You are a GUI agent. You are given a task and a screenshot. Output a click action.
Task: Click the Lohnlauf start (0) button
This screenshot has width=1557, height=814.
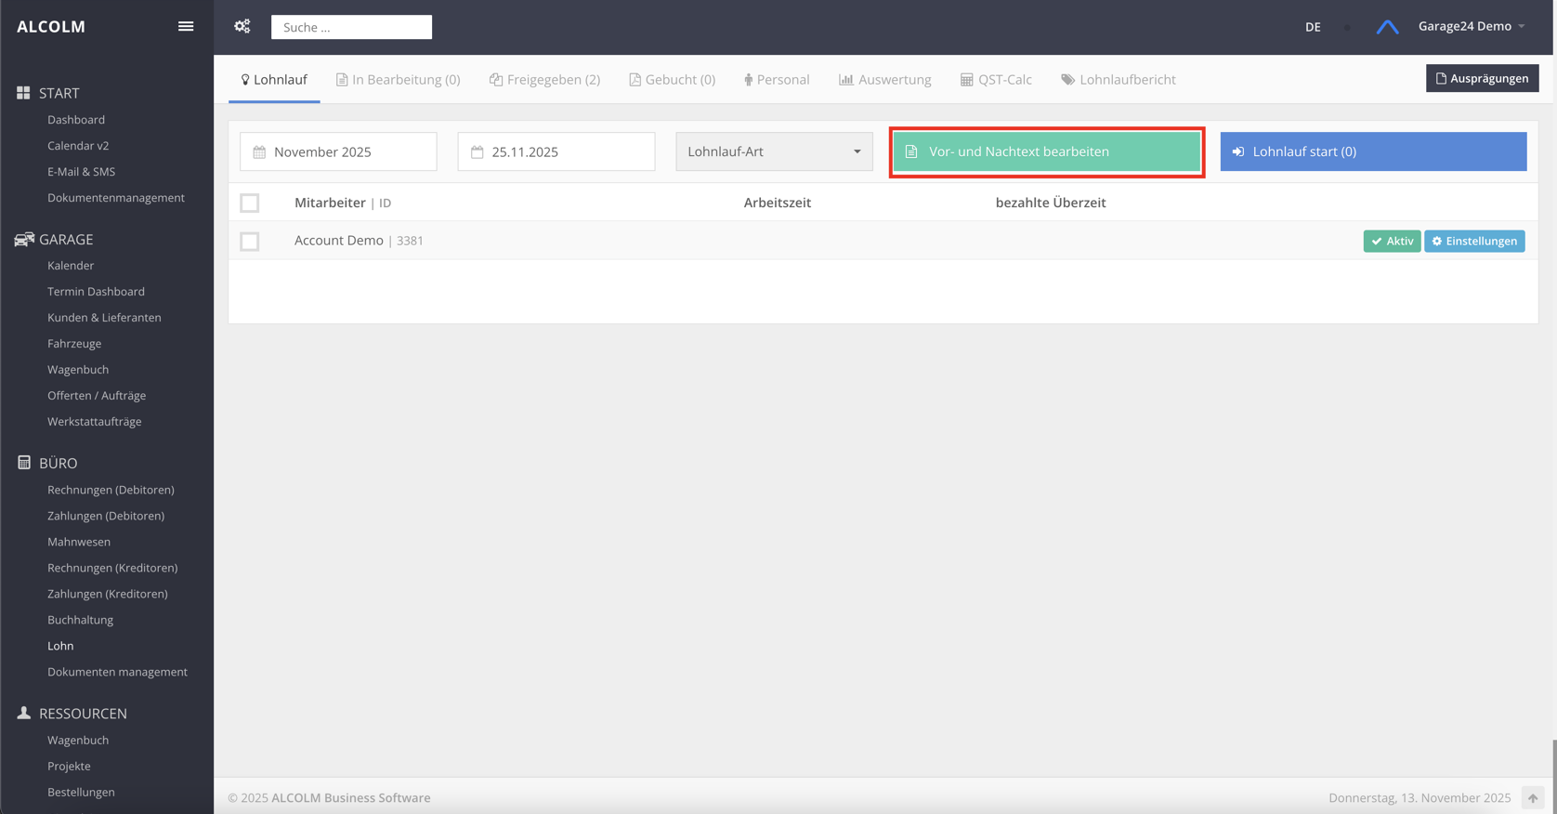(1372, 151)
